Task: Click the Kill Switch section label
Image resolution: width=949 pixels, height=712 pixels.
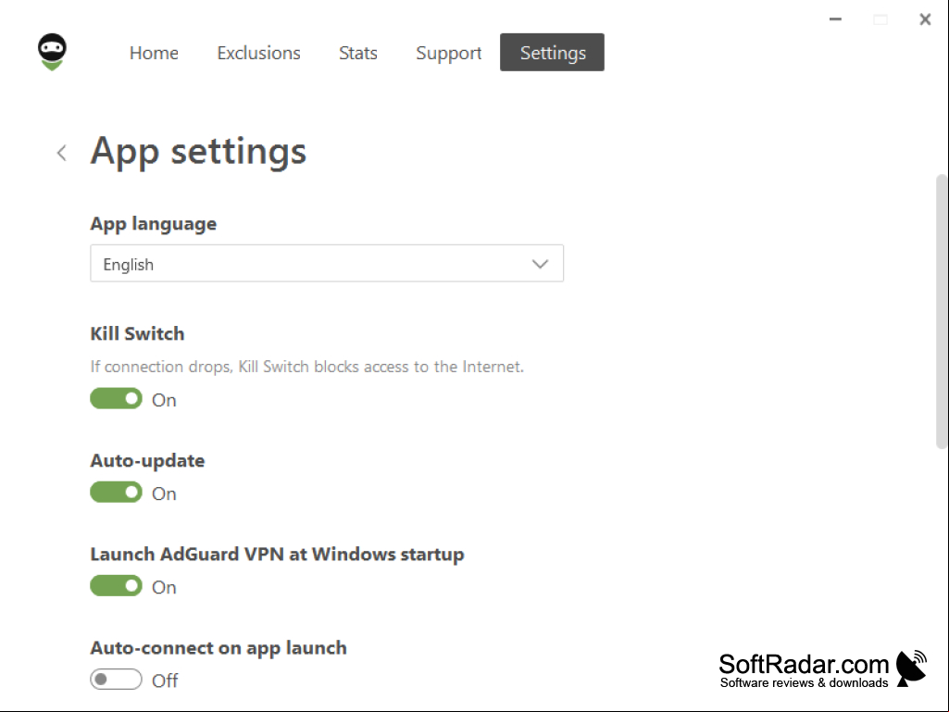Action: pyautogui.click(x=137, y=333)
